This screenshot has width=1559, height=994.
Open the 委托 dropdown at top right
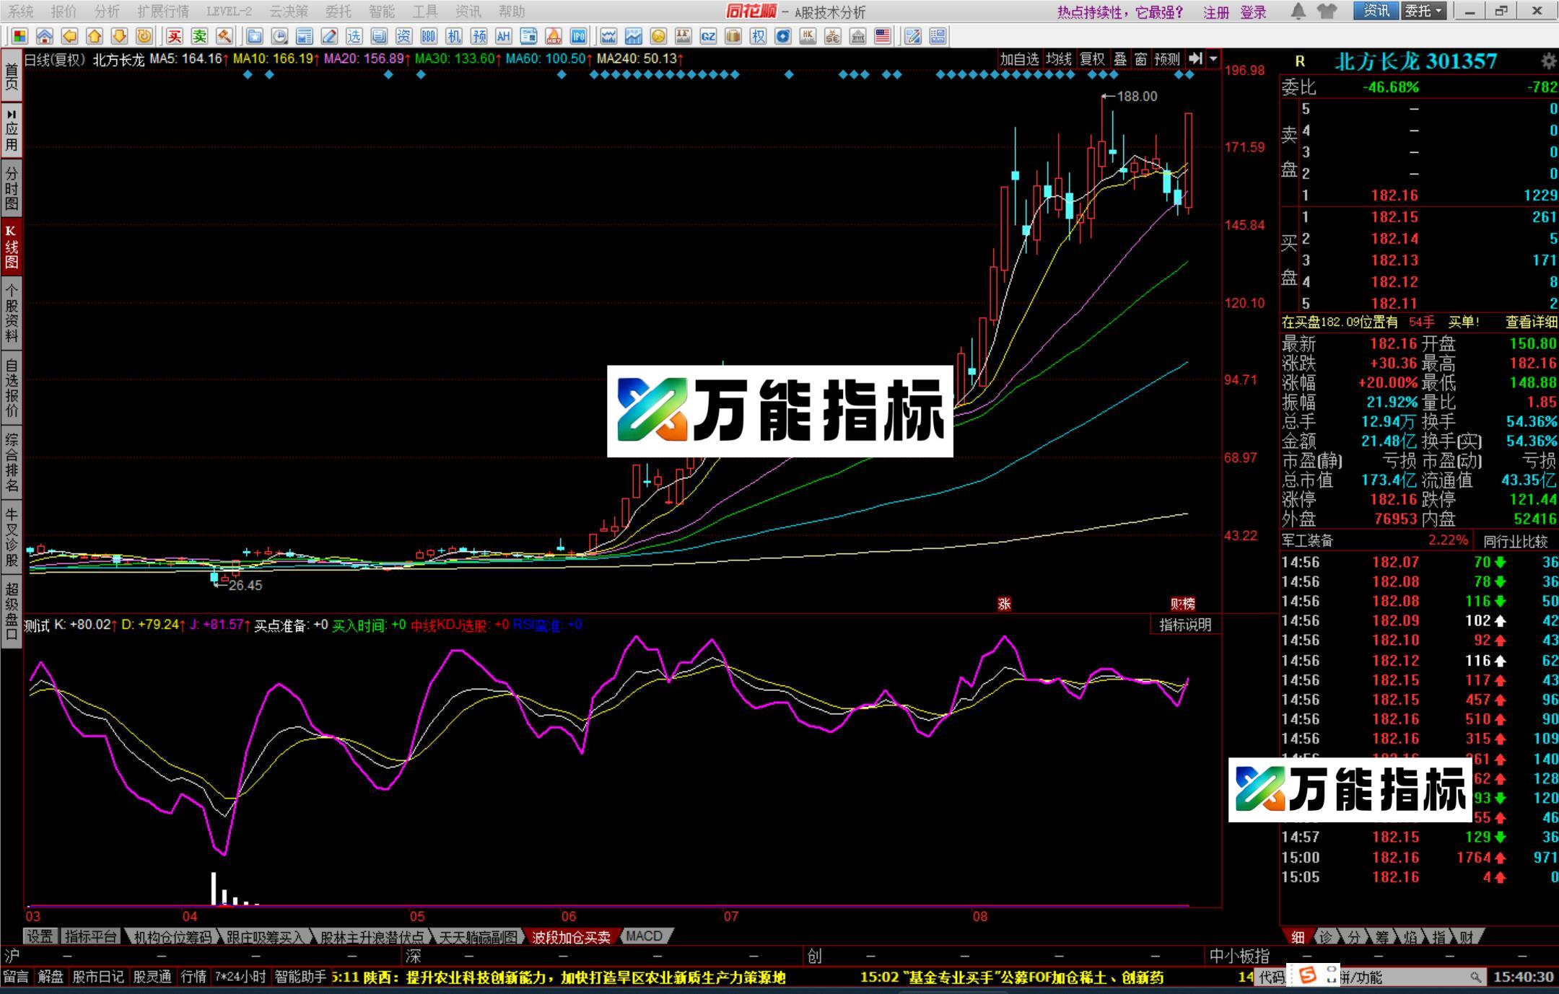tap(1423, 12)
